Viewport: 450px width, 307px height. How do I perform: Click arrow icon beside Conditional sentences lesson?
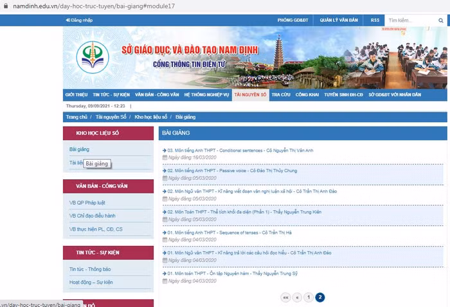click(x=165, y=151)
